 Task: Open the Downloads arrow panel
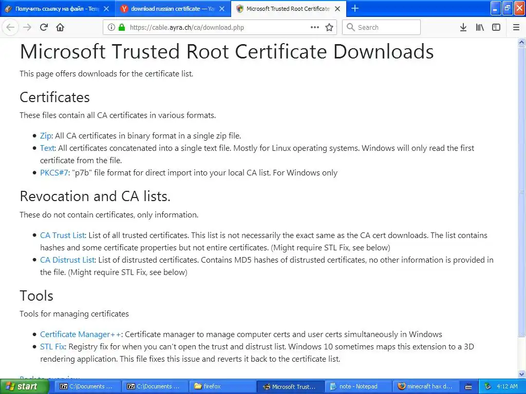(x=463, y=27)
